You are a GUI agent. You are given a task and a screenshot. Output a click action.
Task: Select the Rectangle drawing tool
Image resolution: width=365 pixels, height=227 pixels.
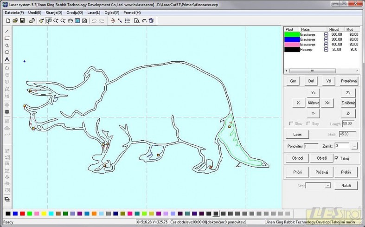(x=7, y=39)
